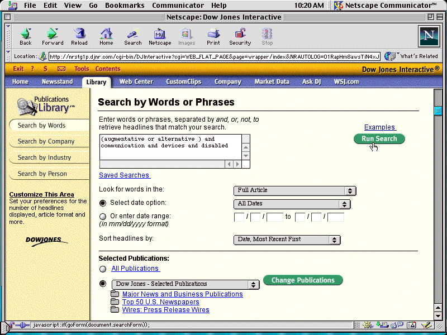Open the Home page from toolbar
The image size is (447, 335).
(x=106, y=33)
